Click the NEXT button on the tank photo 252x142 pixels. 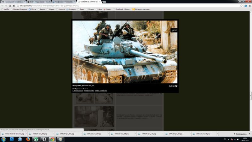(174, 30)
